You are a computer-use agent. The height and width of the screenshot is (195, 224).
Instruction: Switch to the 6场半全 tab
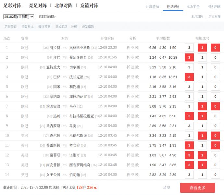(x=193, y=6)
